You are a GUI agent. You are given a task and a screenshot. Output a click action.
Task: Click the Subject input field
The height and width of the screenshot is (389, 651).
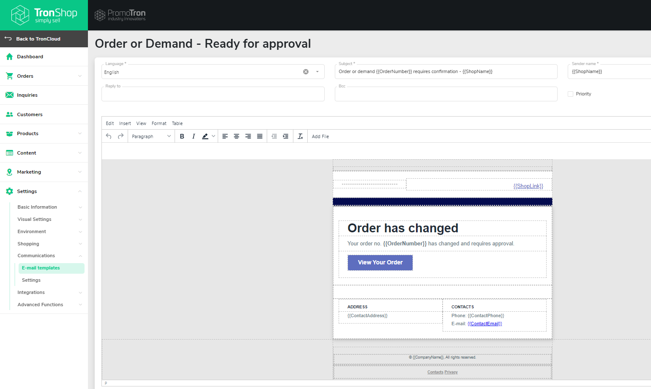(446, 71)
